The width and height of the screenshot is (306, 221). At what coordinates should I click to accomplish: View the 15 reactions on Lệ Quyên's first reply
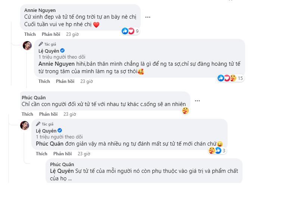[230, 78]
